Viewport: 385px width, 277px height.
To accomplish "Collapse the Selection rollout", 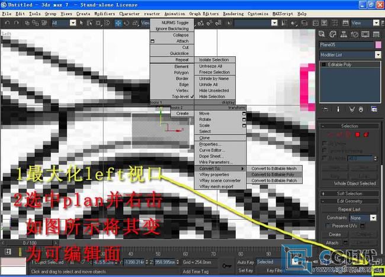I will click(349, 126).
